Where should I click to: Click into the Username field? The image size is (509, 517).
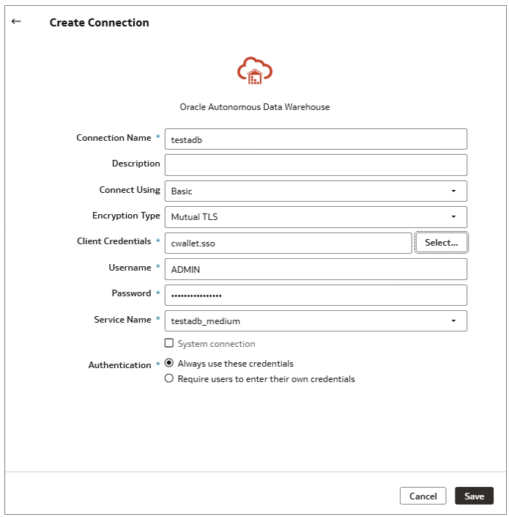click(316, 269)
